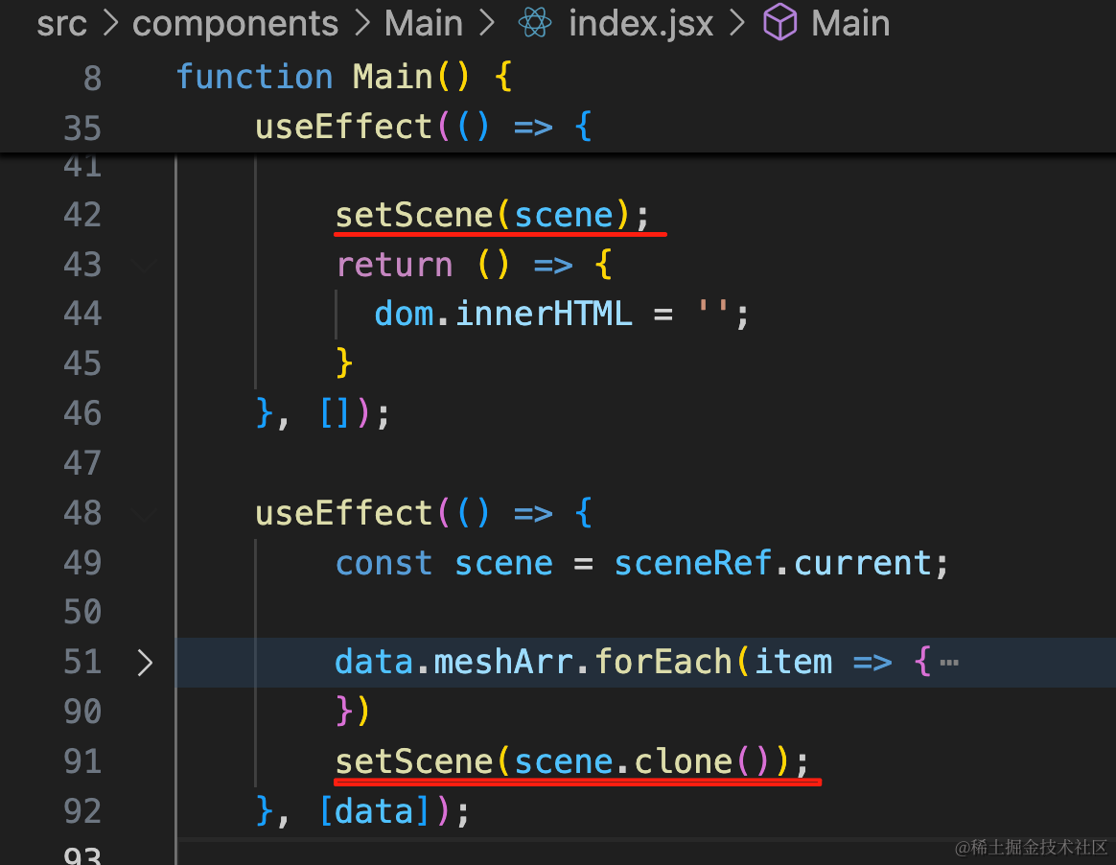Click line number 49 in gutter
The image size is (1116, 865).
82,564
